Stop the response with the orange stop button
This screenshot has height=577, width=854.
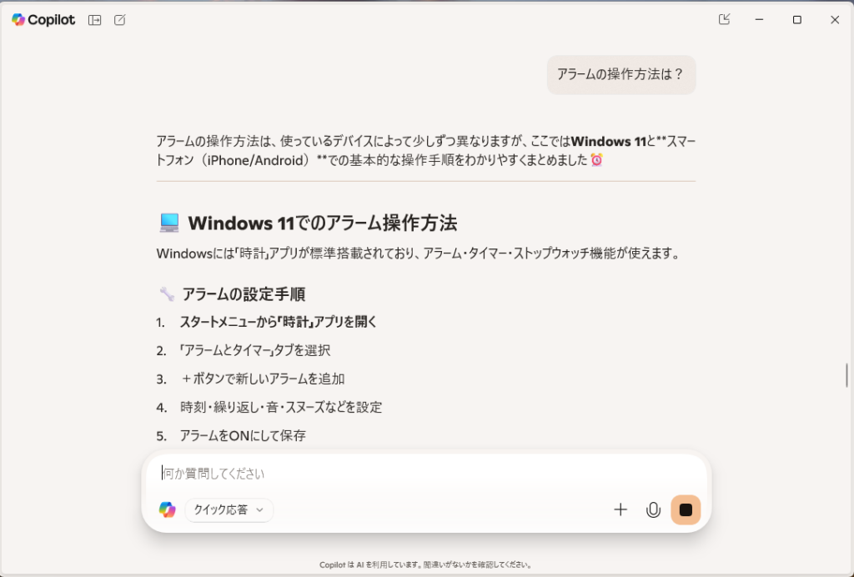686,509
